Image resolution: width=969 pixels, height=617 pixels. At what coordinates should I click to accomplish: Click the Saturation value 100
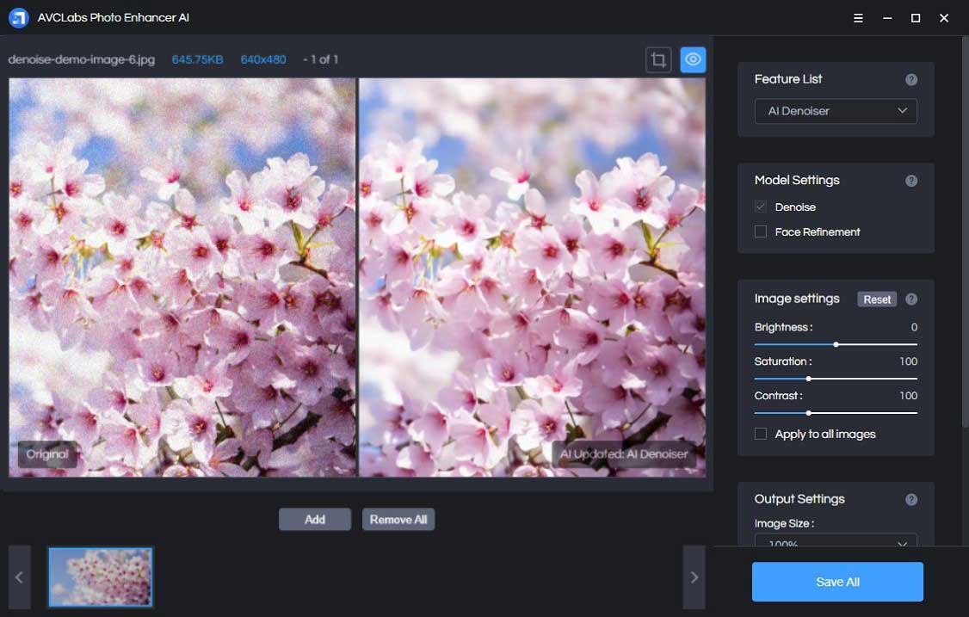click(908, 361)
